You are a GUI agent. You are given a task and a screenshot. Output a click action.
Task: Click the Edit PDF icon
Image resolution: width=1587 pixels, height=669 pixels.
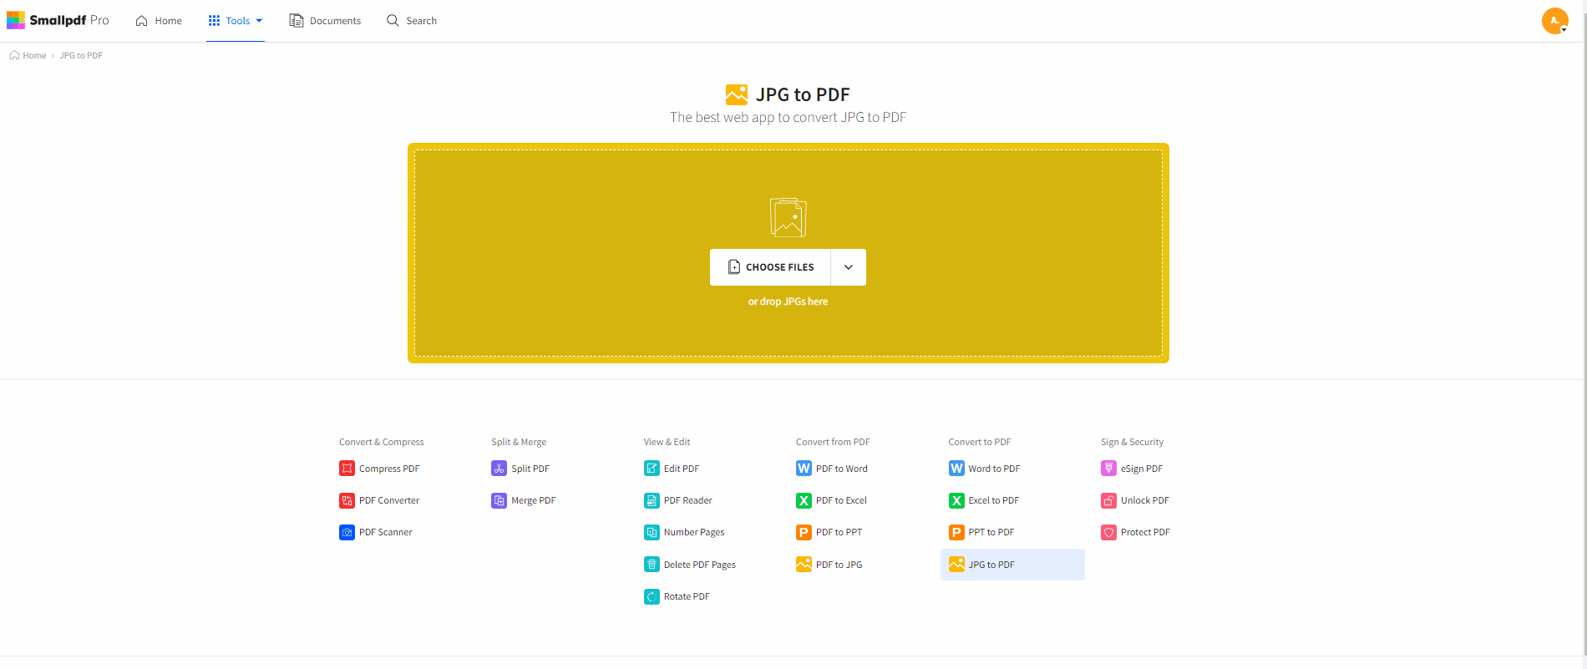(652, 469)
